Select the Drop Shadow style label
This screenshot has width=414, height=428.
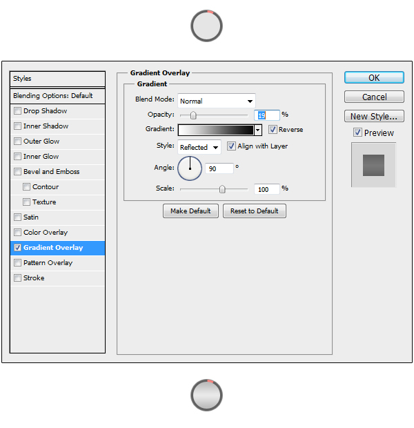46,111
